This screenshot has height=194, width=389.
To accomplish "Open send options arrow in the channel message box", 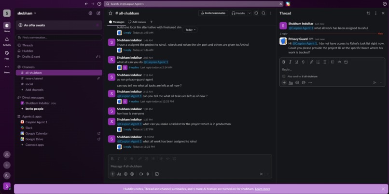I will click(268, 174).
